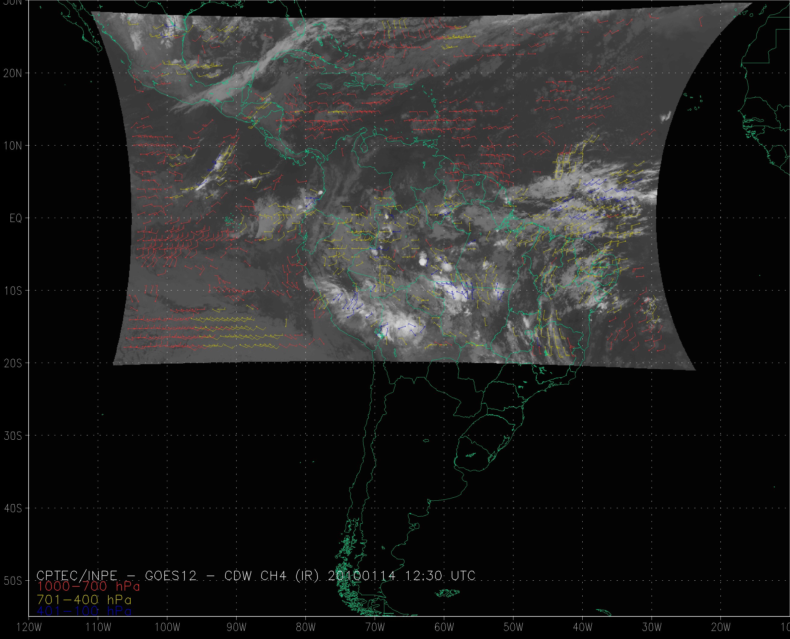Click the 10N latitude label

pyautogui.click(x=13, y=146)
